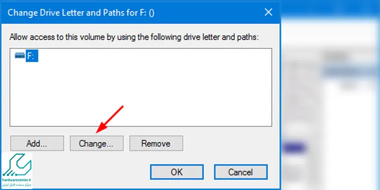The image size is (380, 190).
Task: Click the Change... button
Action: pyautogui.click(x=96, y=143)
